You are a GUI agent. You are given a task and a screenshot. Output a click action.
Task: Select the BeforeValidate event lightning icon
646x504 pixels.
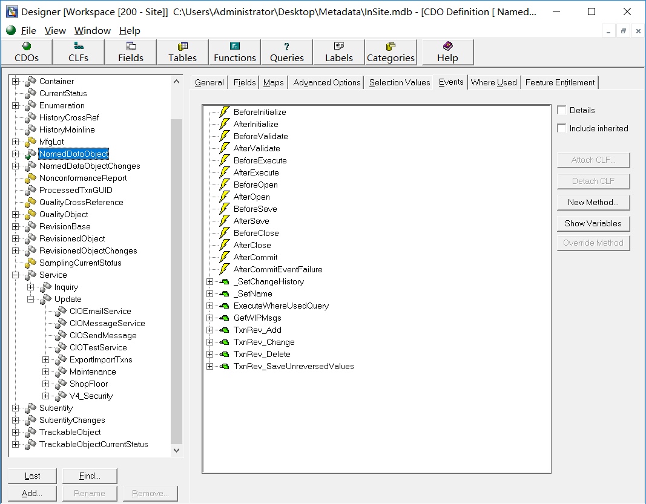click(x=225, y=136)
